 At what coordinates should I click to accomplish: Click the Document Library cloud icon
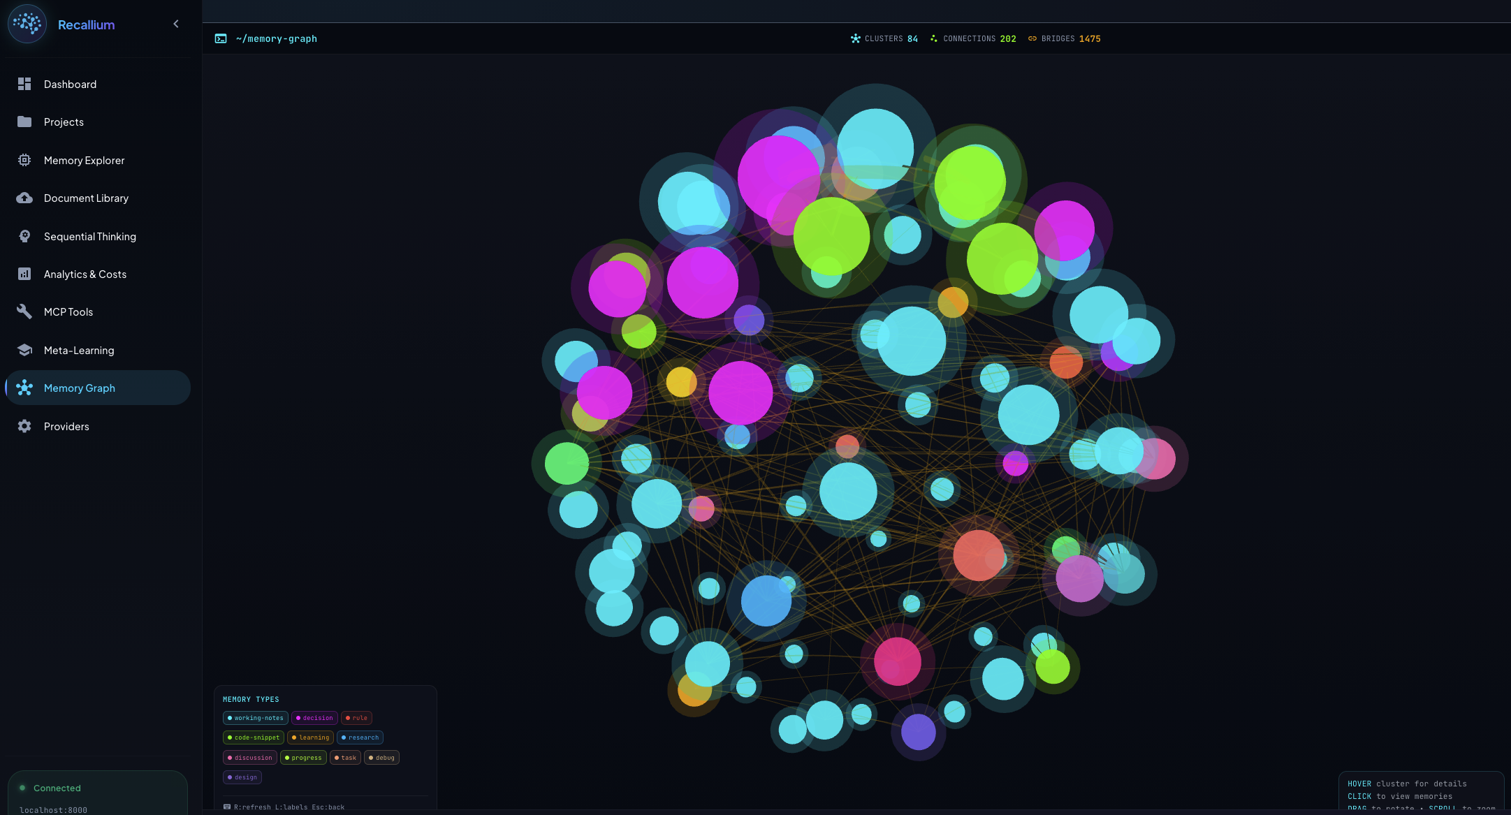pos(24,198)
